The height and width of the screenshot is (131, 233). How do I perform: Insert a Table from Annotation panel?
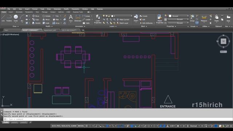coord(86,23)
